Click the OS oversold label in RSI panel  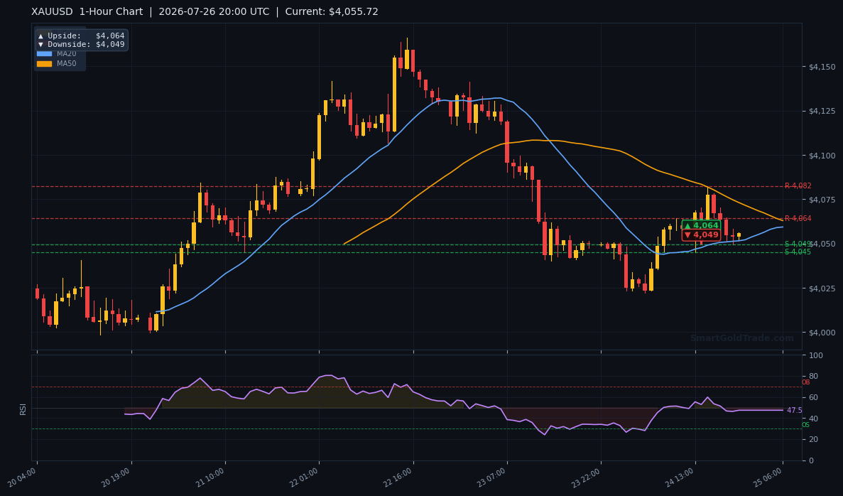pos(806,425)
